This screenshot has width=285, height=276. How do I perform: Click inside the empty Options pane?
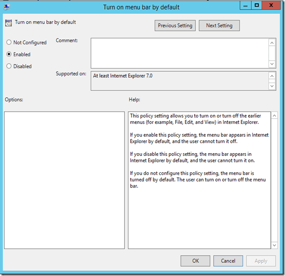64,180
